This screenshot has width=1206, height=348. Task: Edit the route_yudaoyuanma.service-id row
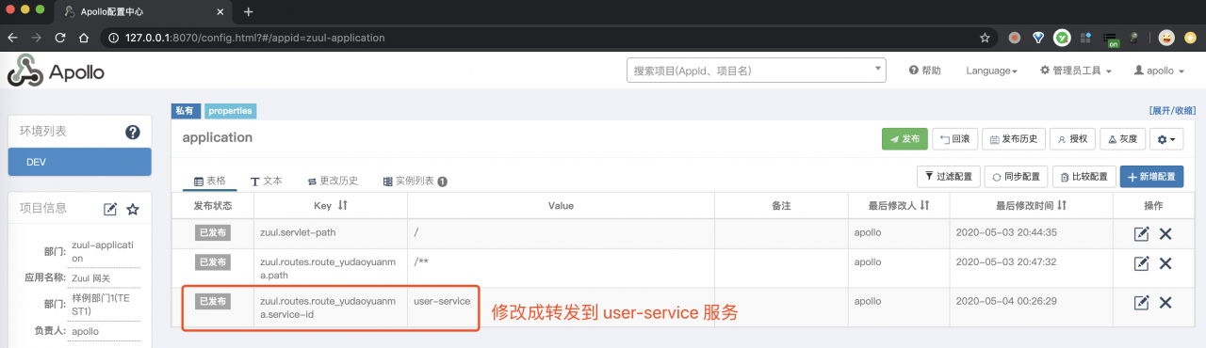[x=1142, y=302]
